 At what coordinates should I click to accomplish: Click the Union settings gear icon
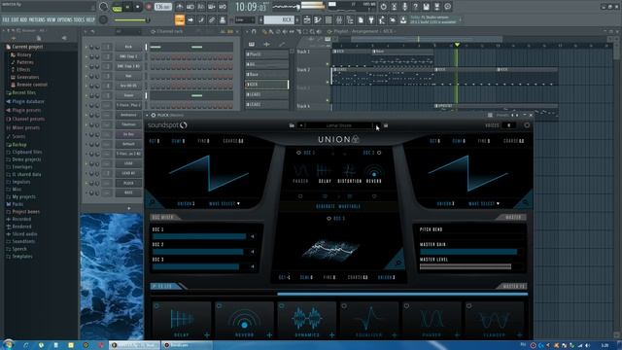pos(527,125)
